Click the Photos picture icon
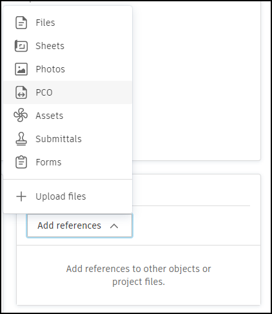Viewport: 272px width, 314px height. [21, 69]
